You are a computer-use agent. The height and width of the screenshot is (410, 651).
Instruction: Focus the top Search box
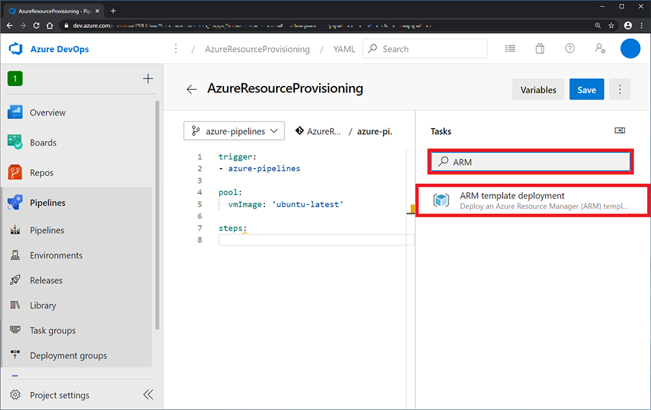tap(424, 49)
